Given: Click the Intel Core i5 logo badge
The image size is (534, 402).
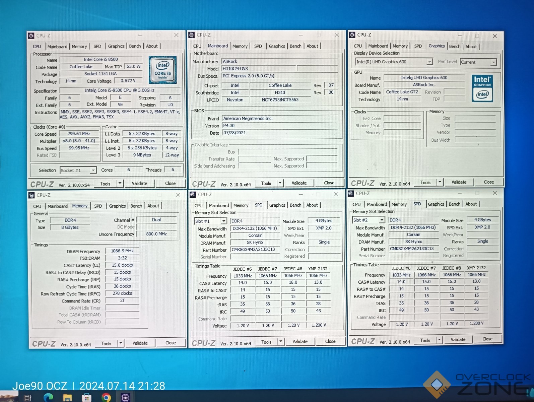Looking at the screenshot, I should 162,70.
